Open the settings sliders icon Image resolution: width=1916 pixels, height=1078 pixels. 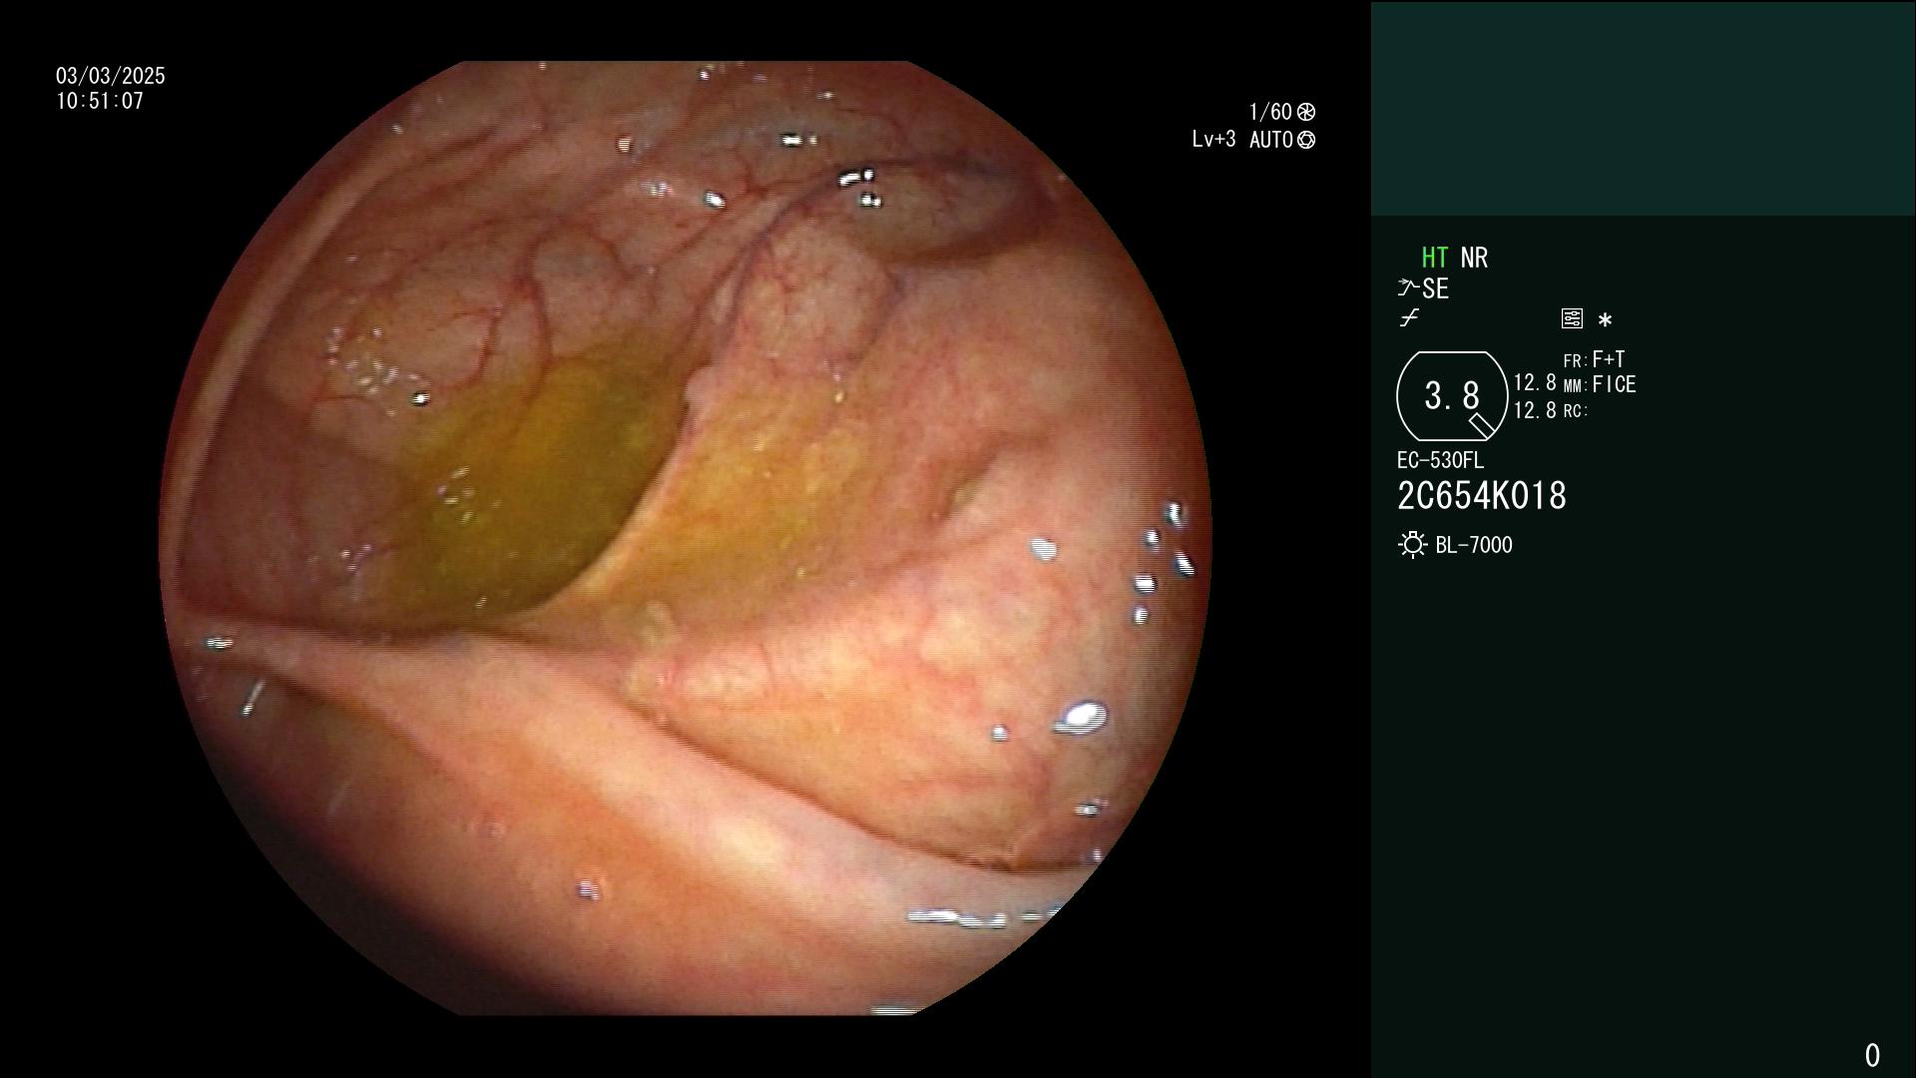[x=1572, y=318]
